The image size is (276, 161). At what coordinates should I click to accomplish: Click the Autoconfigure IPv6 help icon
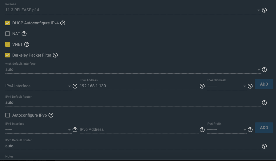click(51, 115)
